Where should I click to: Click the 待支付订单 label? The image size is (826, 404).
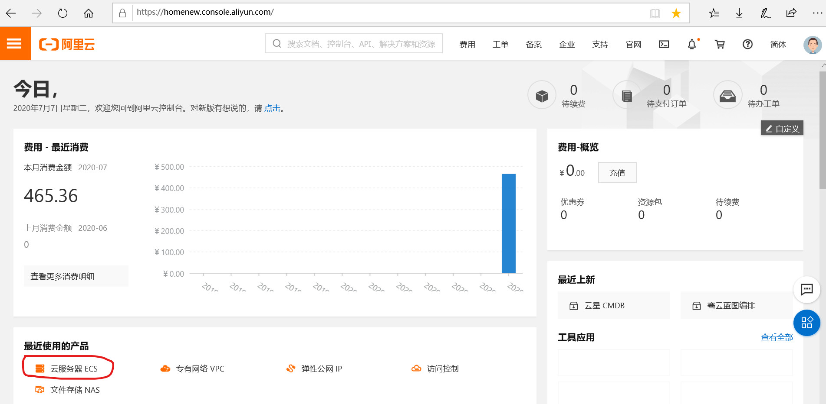pos(666,104)
